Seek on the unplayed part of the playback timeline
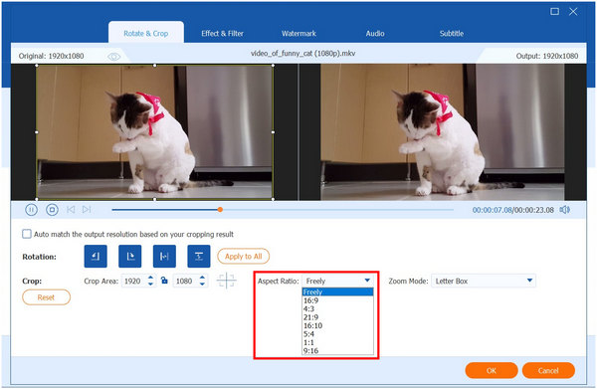Viewport: 597px width, 389px height. click(338, 209)
